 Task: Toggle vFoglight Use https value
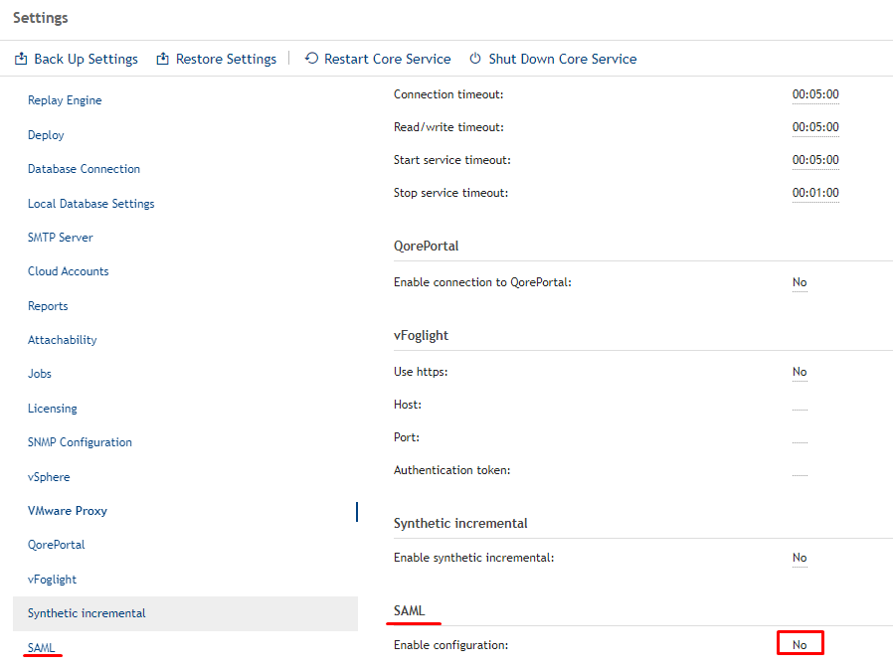tap(800, 372)
